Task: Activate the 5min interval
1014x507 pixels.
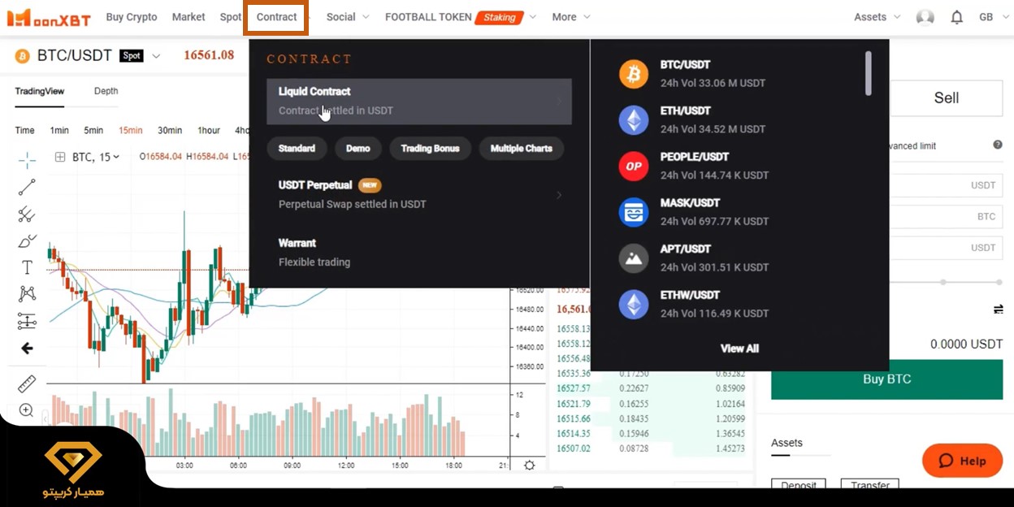Action: point(93,130)
